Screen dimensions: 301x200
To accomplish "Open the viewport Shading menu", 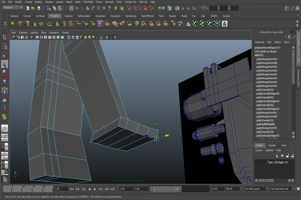I will [x=23, y=32].
